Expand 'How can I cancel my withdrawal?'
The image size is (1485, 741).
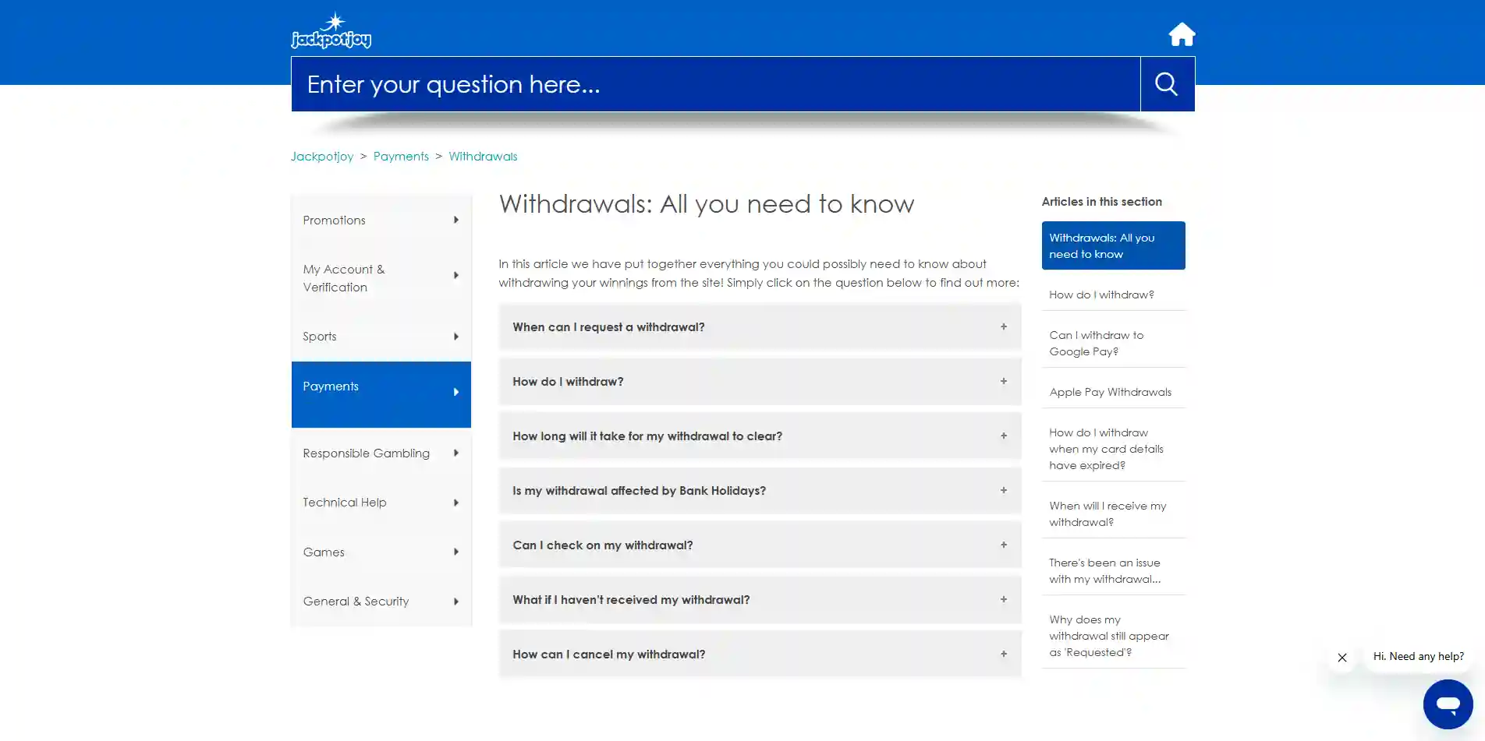(760, 655)
